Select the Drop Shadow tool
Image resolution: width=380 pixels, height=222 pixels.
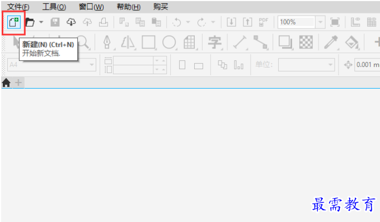[x=285, y=42]
